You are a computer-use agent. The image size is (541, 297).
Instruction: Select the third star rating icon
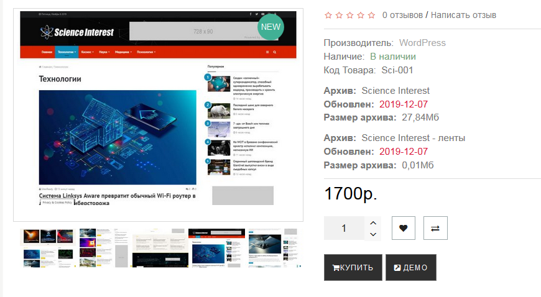pos(350,15)
